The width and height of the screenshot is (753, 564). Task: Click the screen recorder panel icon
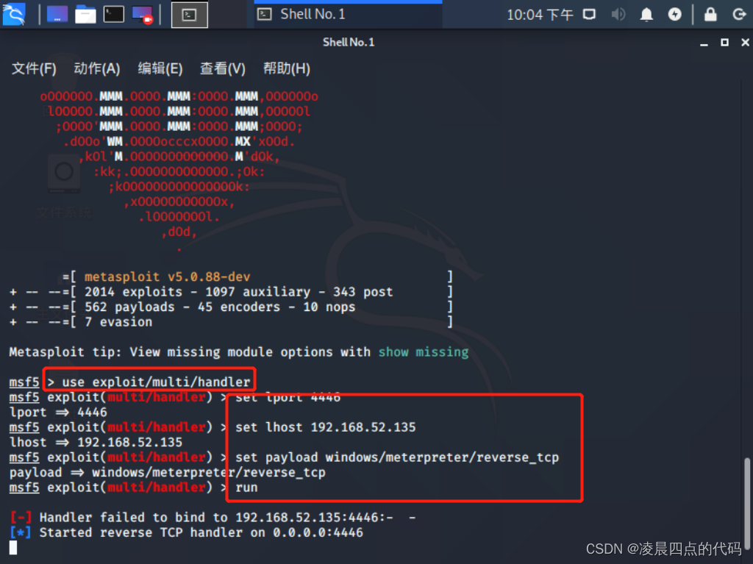click(143, 15)
